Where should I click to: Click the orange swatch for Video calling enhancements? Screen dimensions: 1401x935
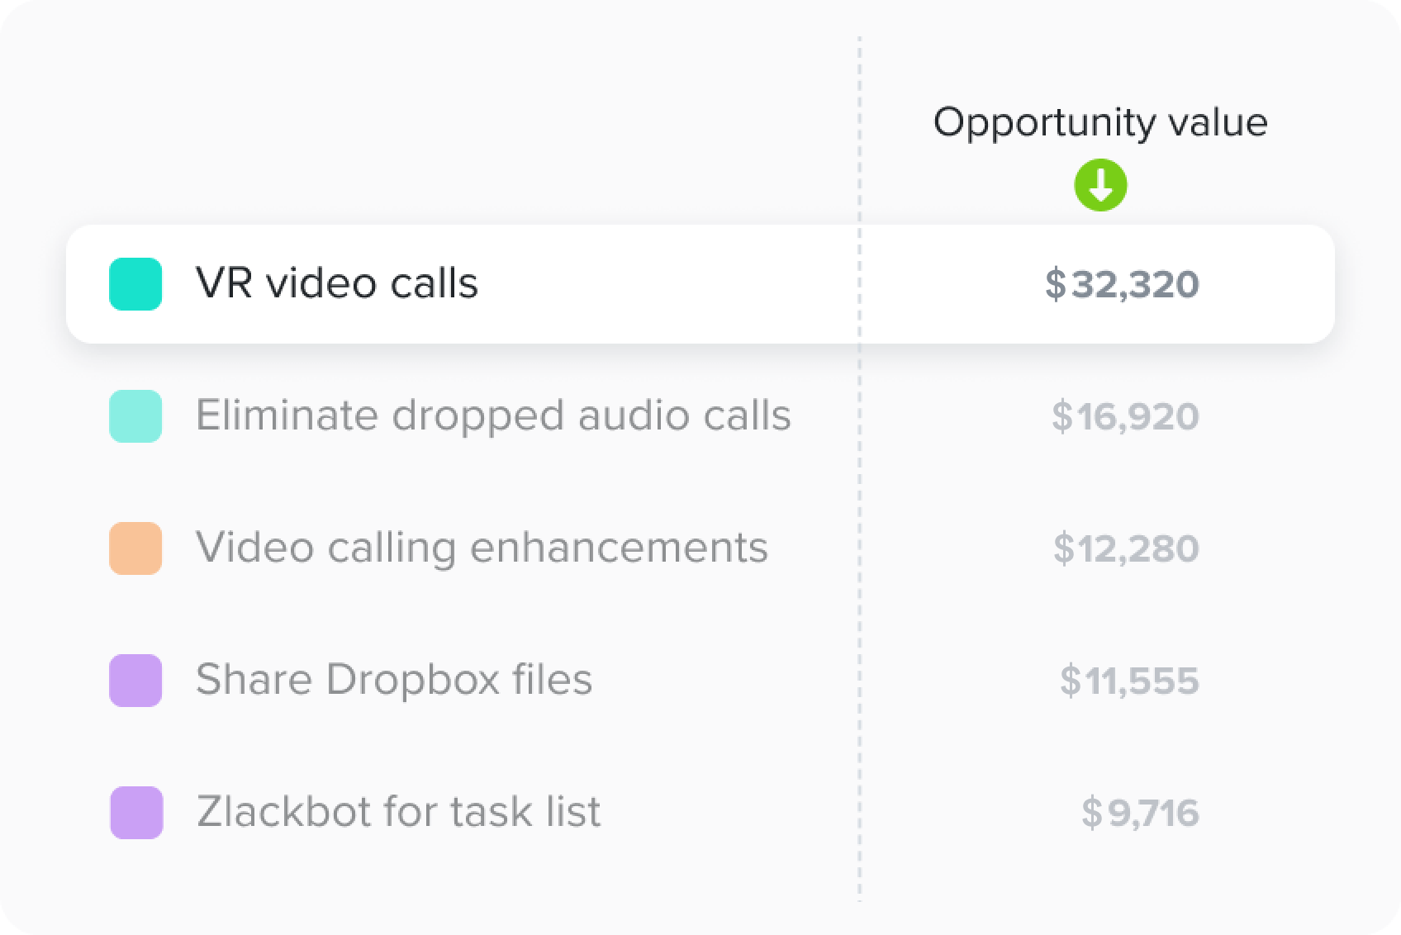point(135,548)
